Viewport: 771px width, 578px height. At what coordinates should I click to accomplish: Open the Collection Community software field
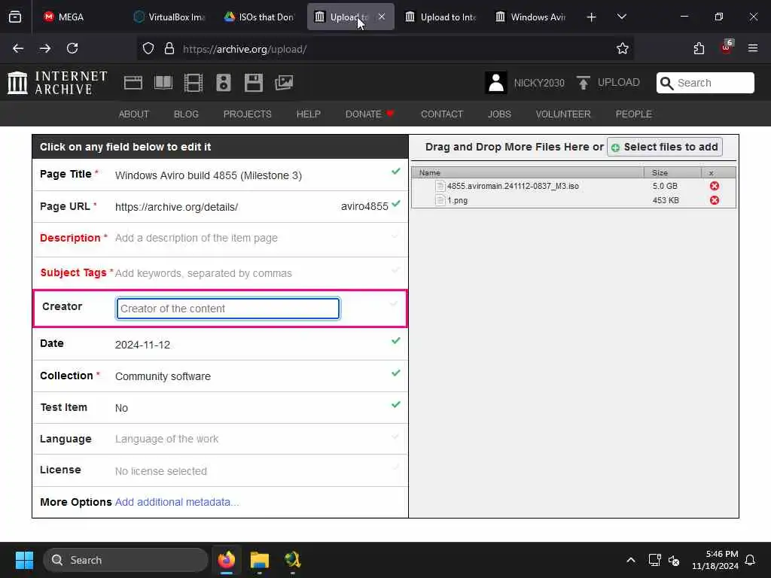point(163,376)
